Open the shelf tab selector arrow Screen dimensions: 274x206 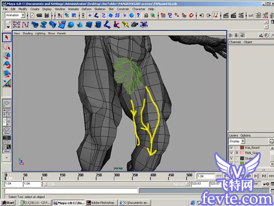point(8,27)
